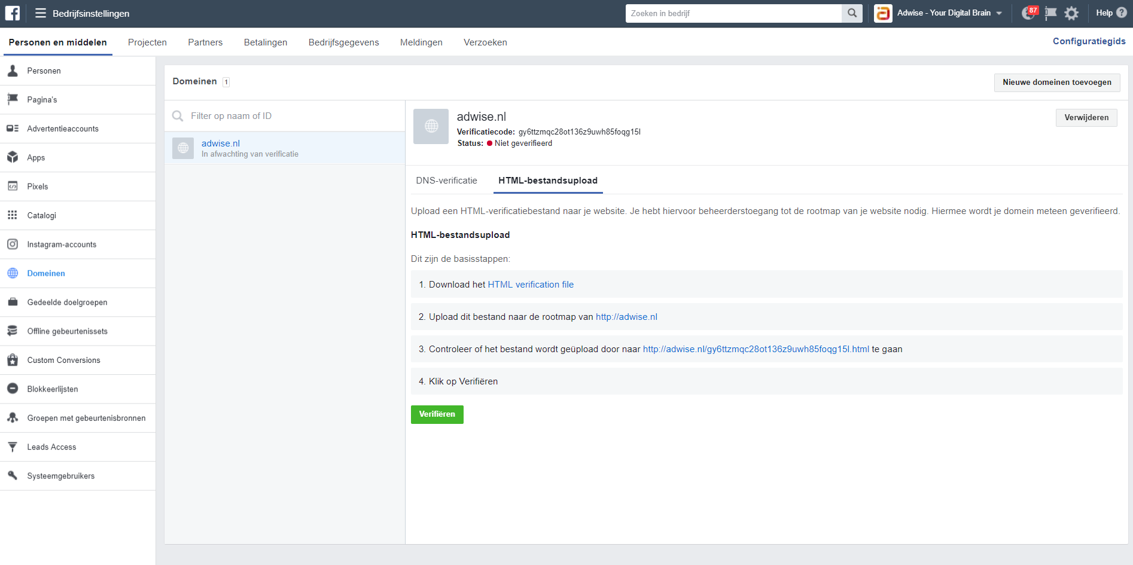The image size is (1133, 565).
Task: Click the search magnifier in the top bar
Action: (852, 13)
